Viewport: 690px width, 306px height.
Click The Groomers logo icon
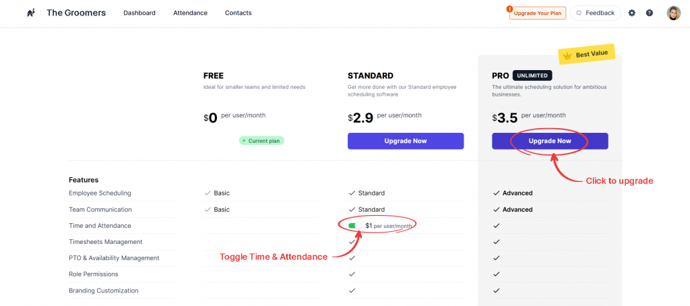(31, 13)
